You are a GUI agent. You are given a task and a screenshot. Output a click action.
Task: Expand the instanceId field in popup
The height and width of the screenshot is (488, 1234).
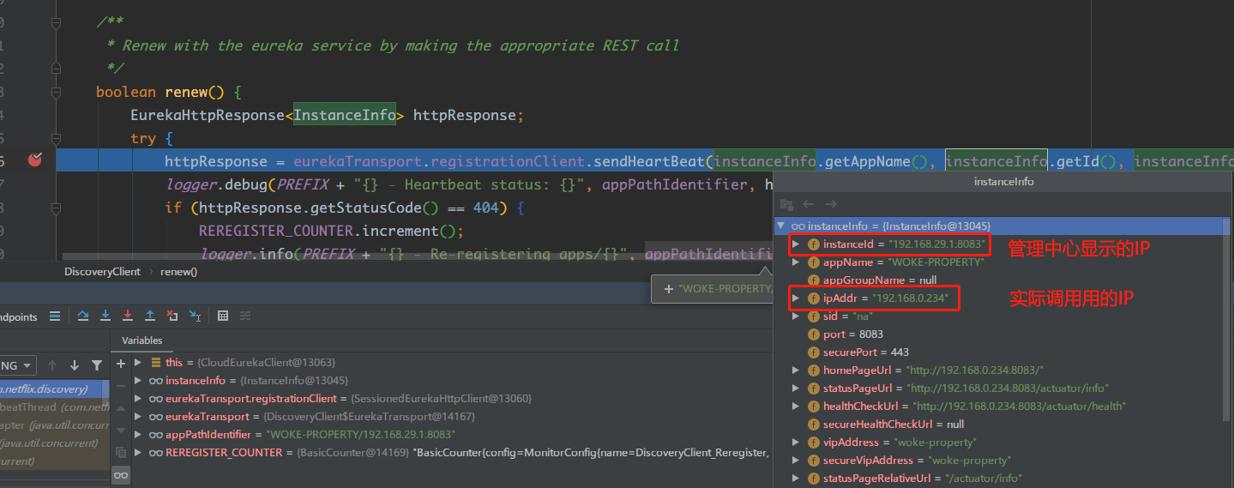[796, 244]
